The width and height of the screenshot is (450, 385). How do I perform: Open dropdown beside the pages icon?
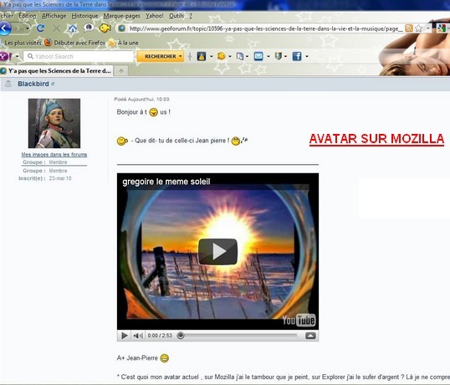pyautogui.click(x=247, y=56)
